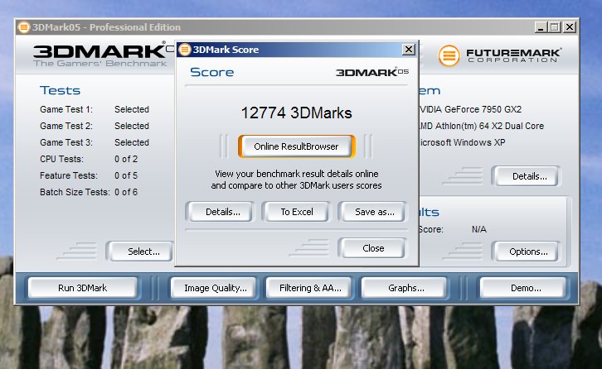The height and width of the screenshot is (369, 602).
Task: Click the Feature Tests: label
Action: pos(69,175)
